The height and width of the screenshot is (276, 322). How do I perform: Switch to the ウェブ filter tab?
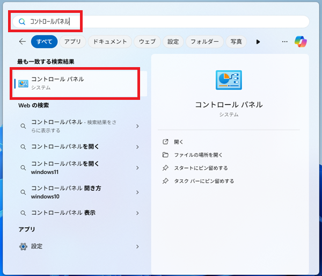[147, 42]
